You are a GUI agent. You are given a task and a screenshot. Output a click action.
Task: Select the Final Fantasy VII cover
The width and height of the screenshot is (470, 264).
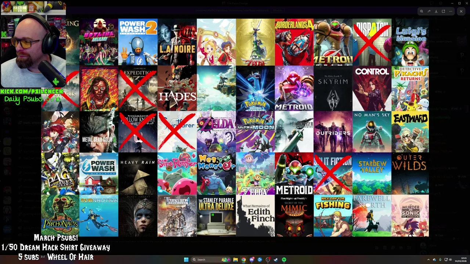point(294,132)
